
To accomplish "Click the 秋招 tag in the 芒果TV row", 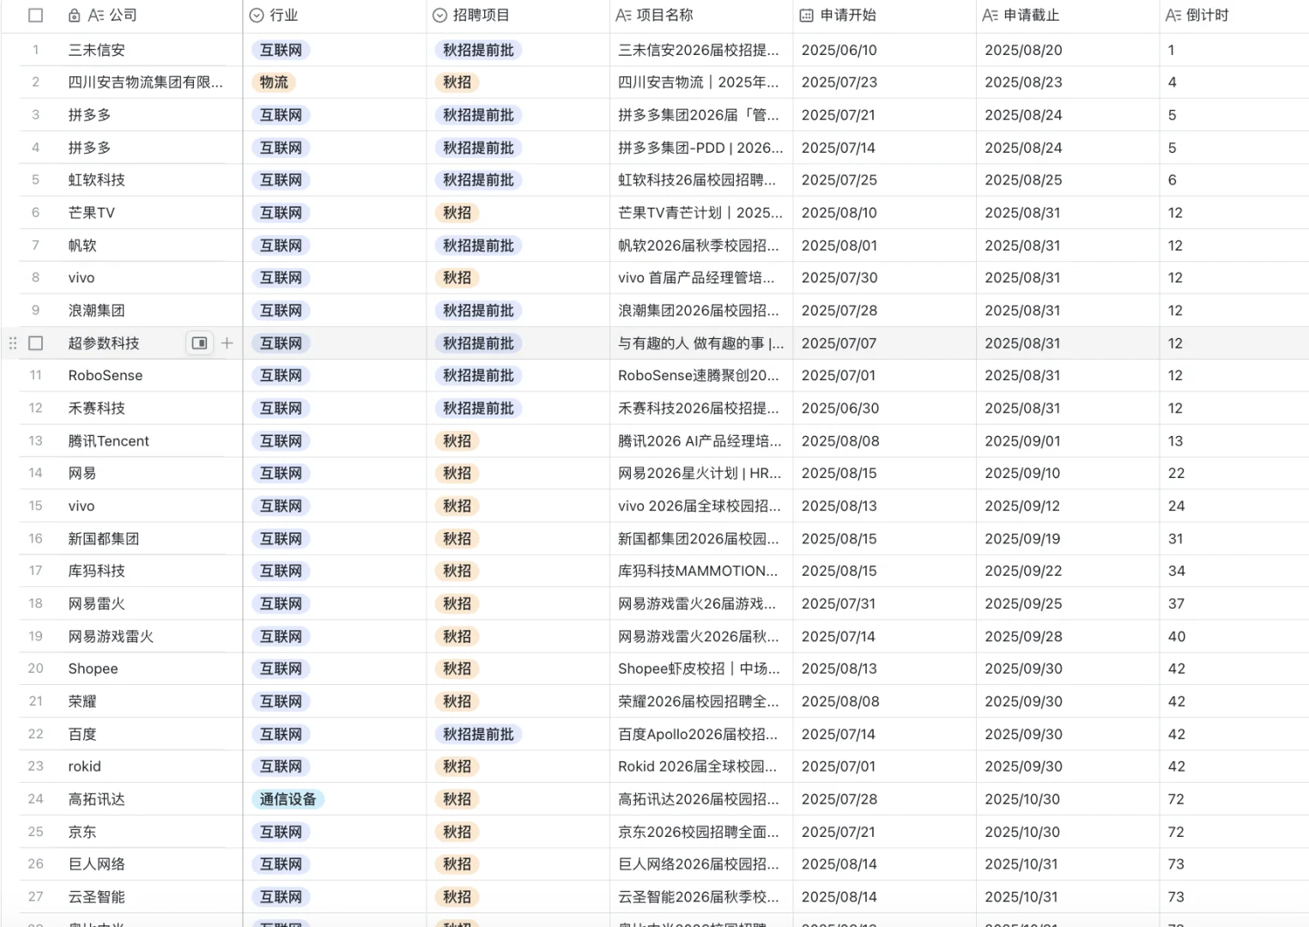I will click(x=457, y=213).
